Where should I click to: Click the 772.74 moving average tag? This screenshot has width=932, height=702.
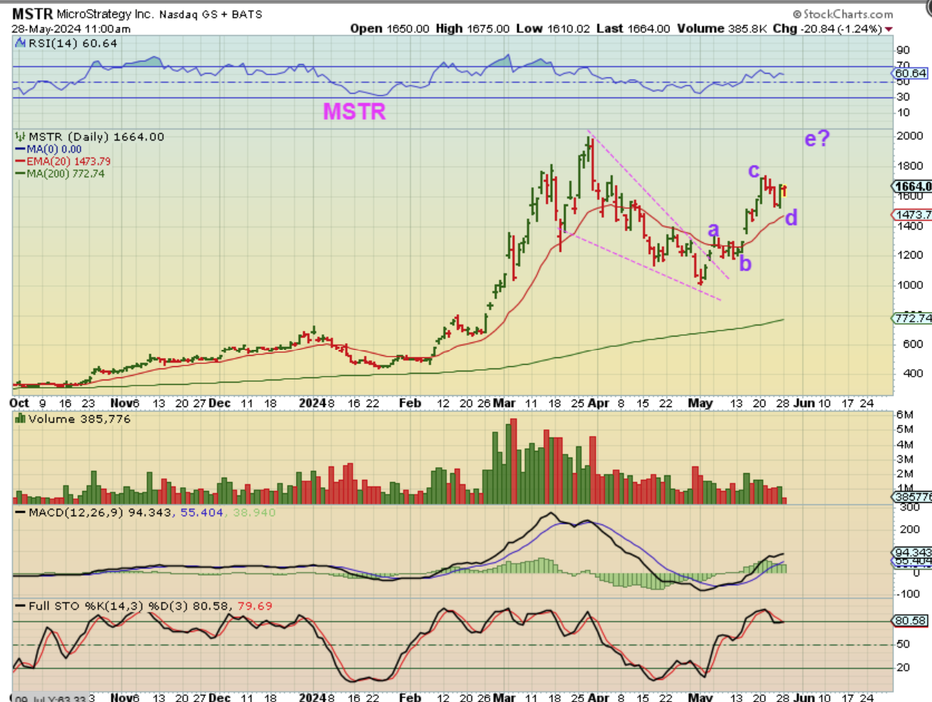coord(913,318)
